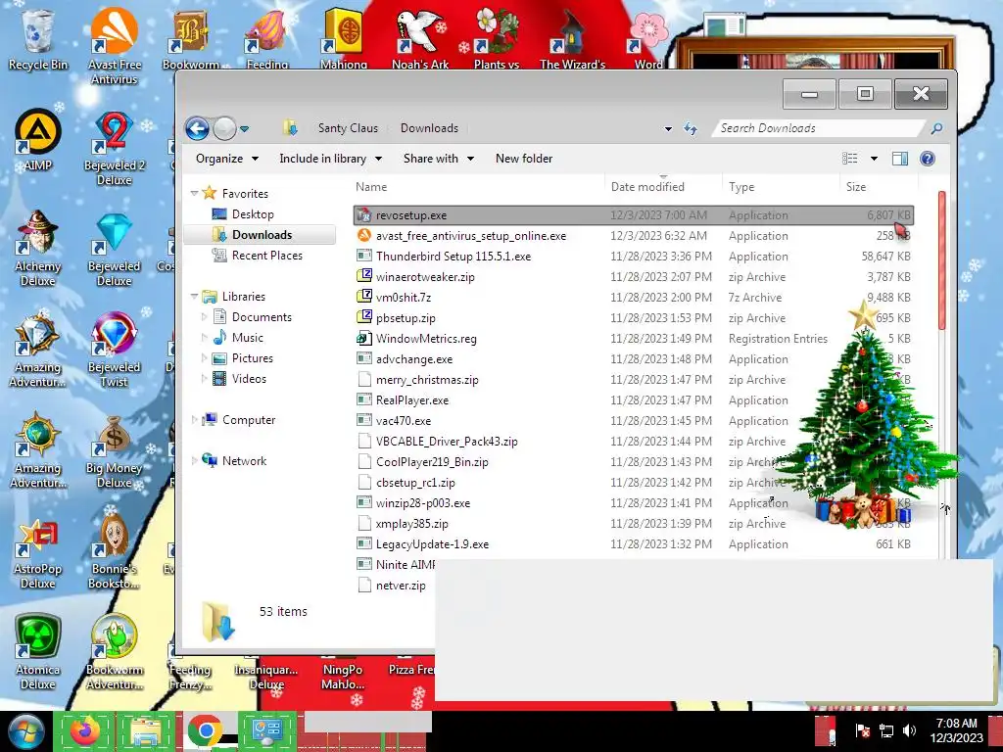Open the Recycle Bin desktop icon
1003x752 pixels.
[x=38, y=39]
